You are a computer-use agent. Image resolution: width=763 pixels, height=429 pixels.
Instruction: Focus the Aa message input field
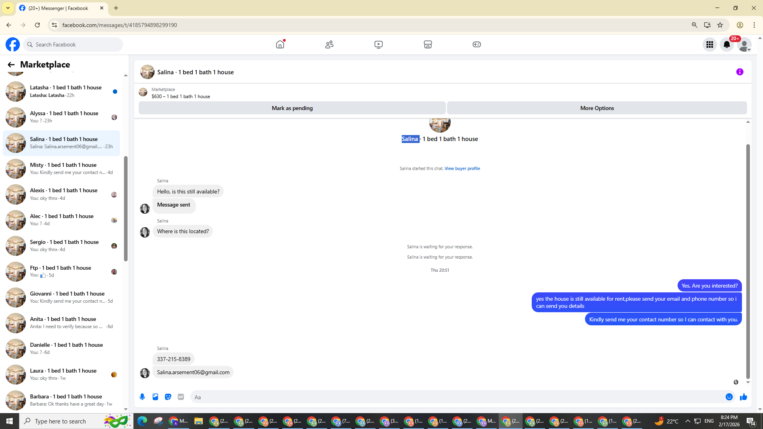click(x=457, y=397)
